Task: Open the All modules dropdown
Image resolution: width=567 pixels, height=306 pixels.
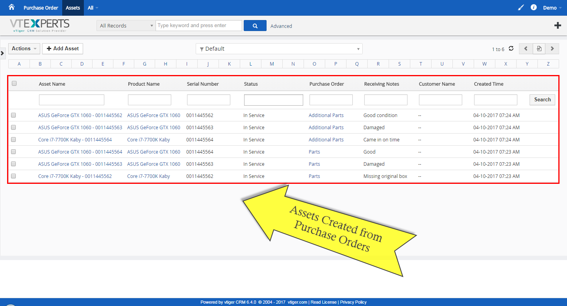Action: pos(93,8)
